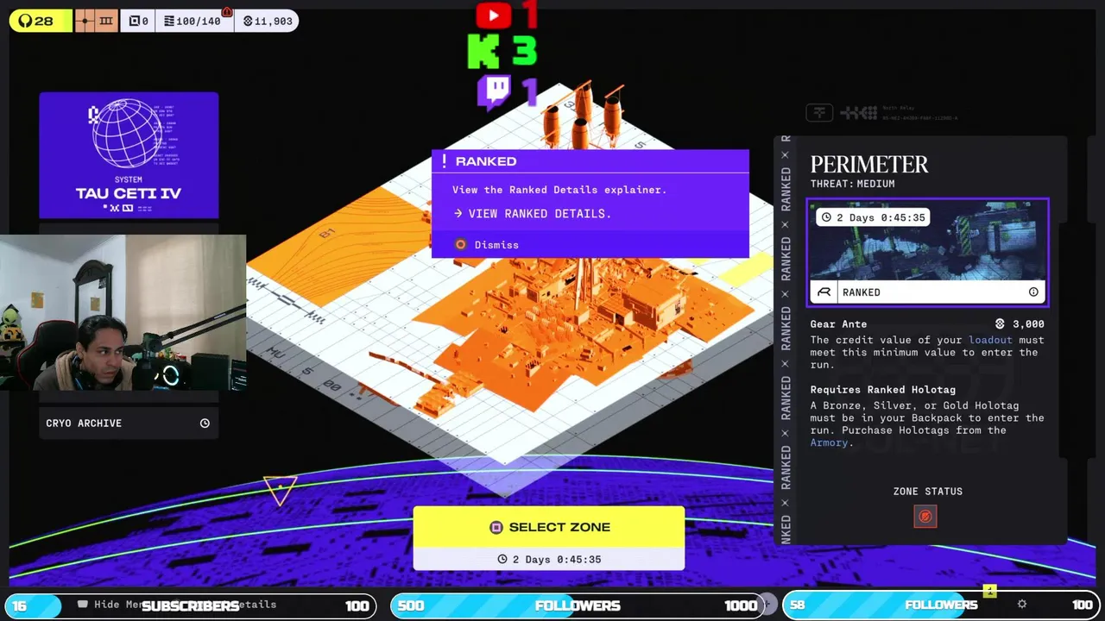
Task: Click the player level 28 badge
Action: (x=40, y=21)
